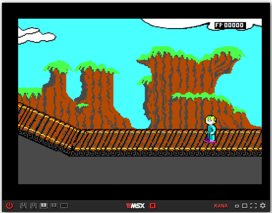
Task: Click the WebMSX logo
Action: pyautogui.click(x=136, y=206)
